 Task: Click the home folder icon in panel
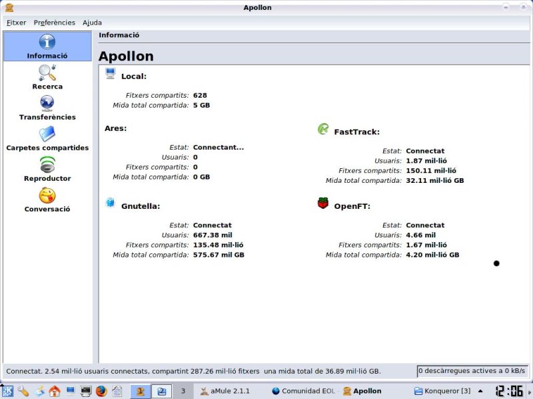[55, 391]
